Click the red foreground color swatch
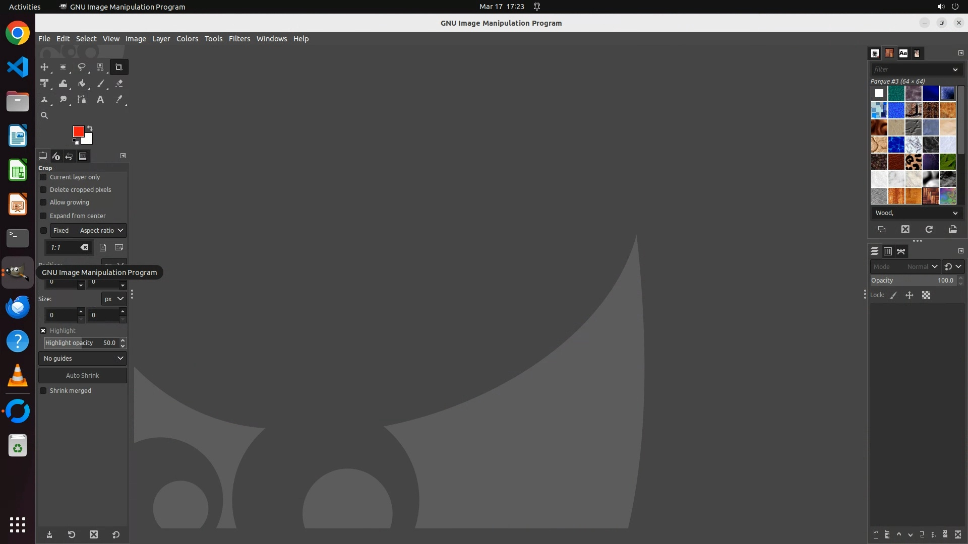968x544 pixels. (78, 131)
